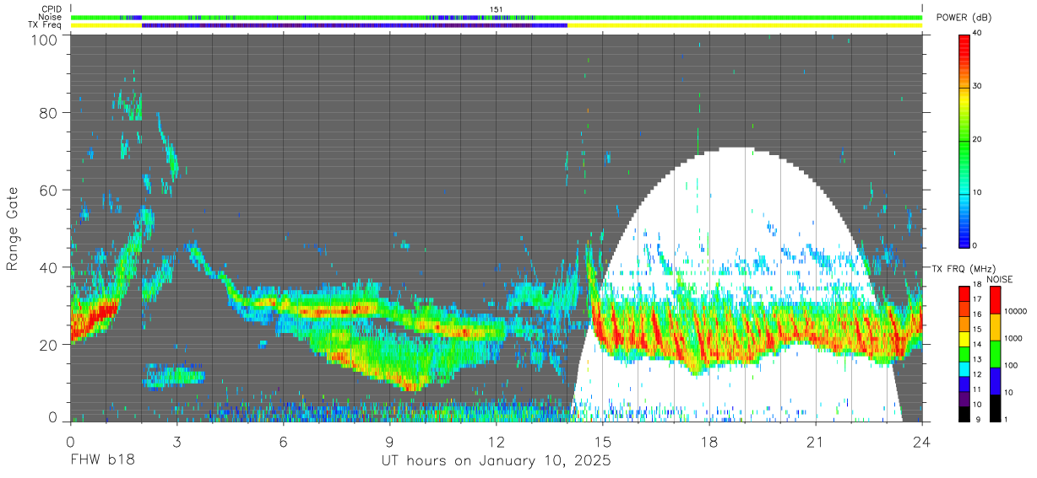Screen dimensions: 1037x478
Task: Click the UT hours on January 10, 2025 label
Action: pos(496,461)
